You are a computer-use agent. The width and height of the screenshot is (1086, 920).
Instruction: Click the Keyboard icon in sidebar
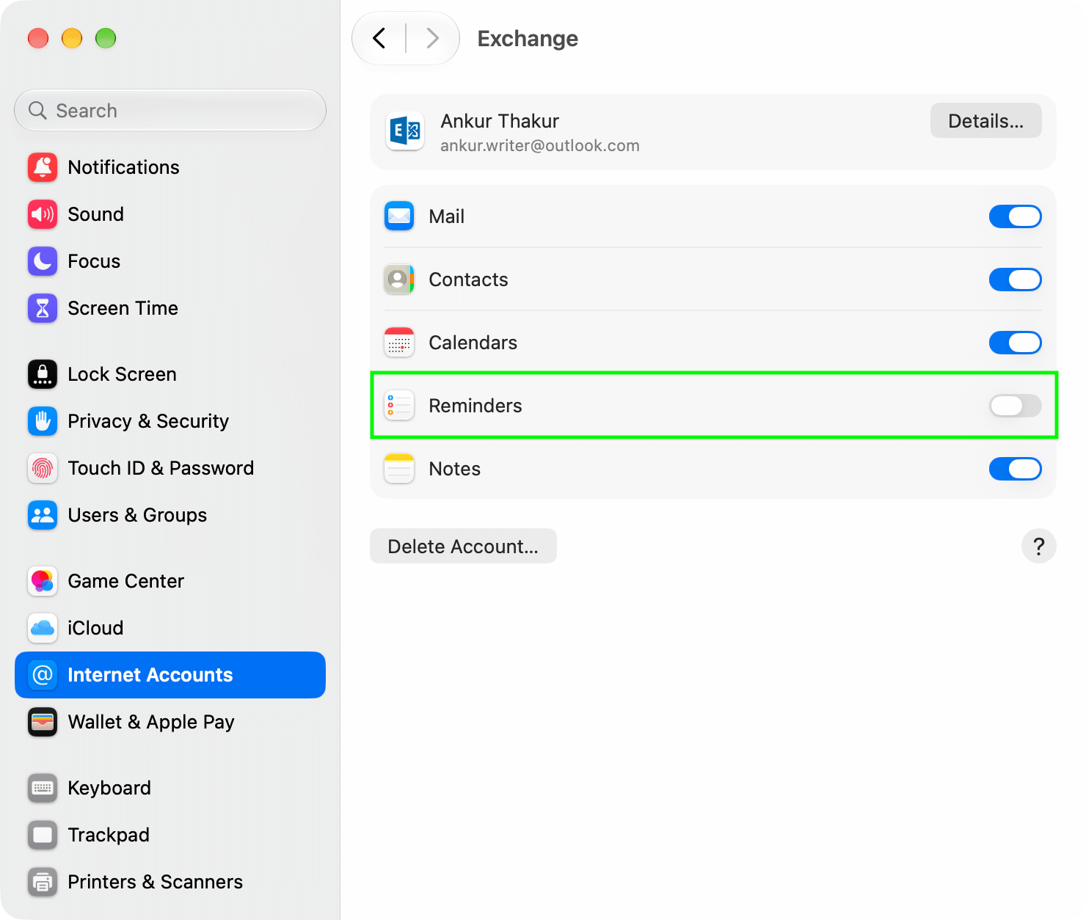point(43,788)
